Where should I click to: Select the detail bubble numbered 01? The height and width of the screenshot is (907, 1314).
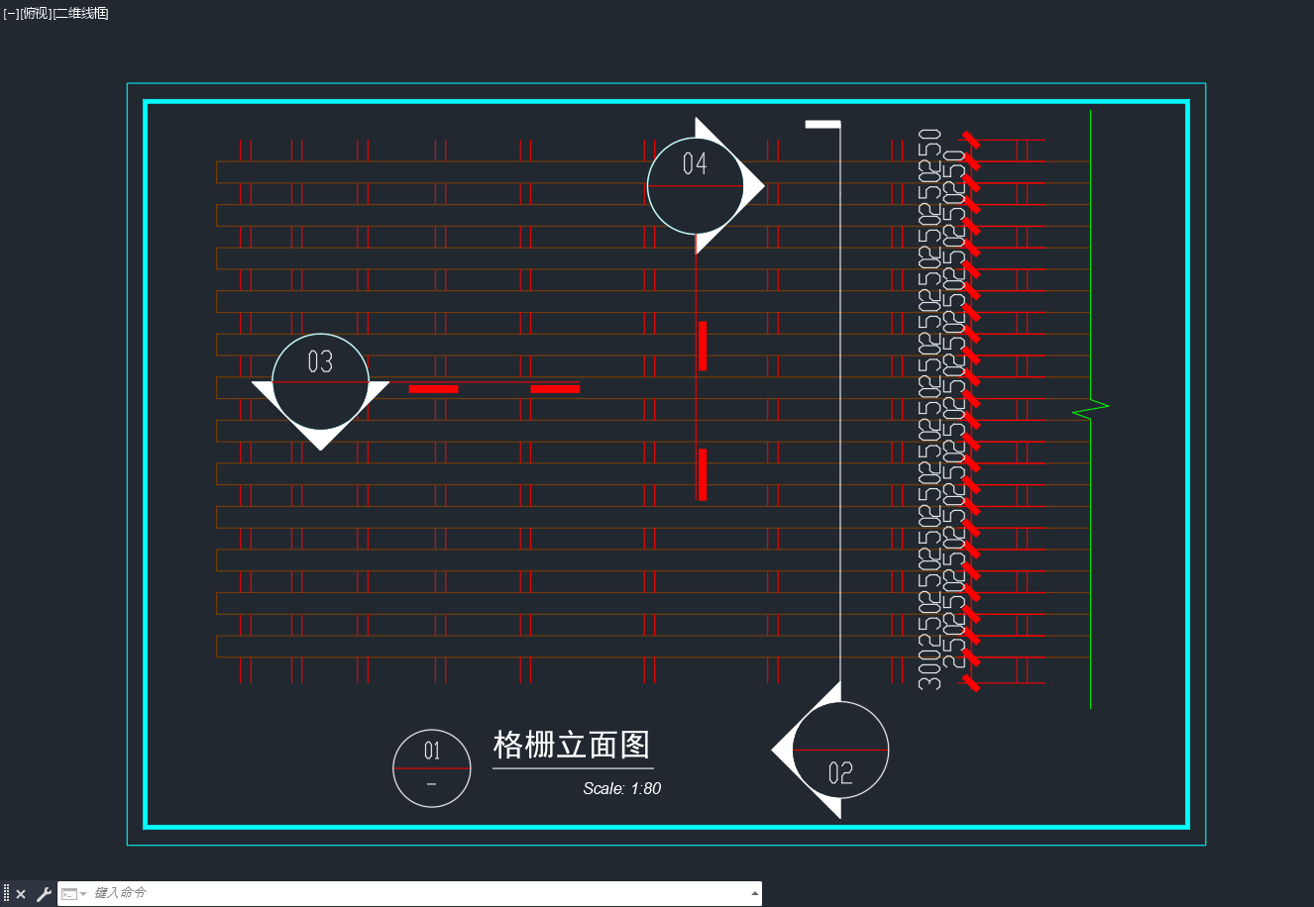click(x=432, y=768)
